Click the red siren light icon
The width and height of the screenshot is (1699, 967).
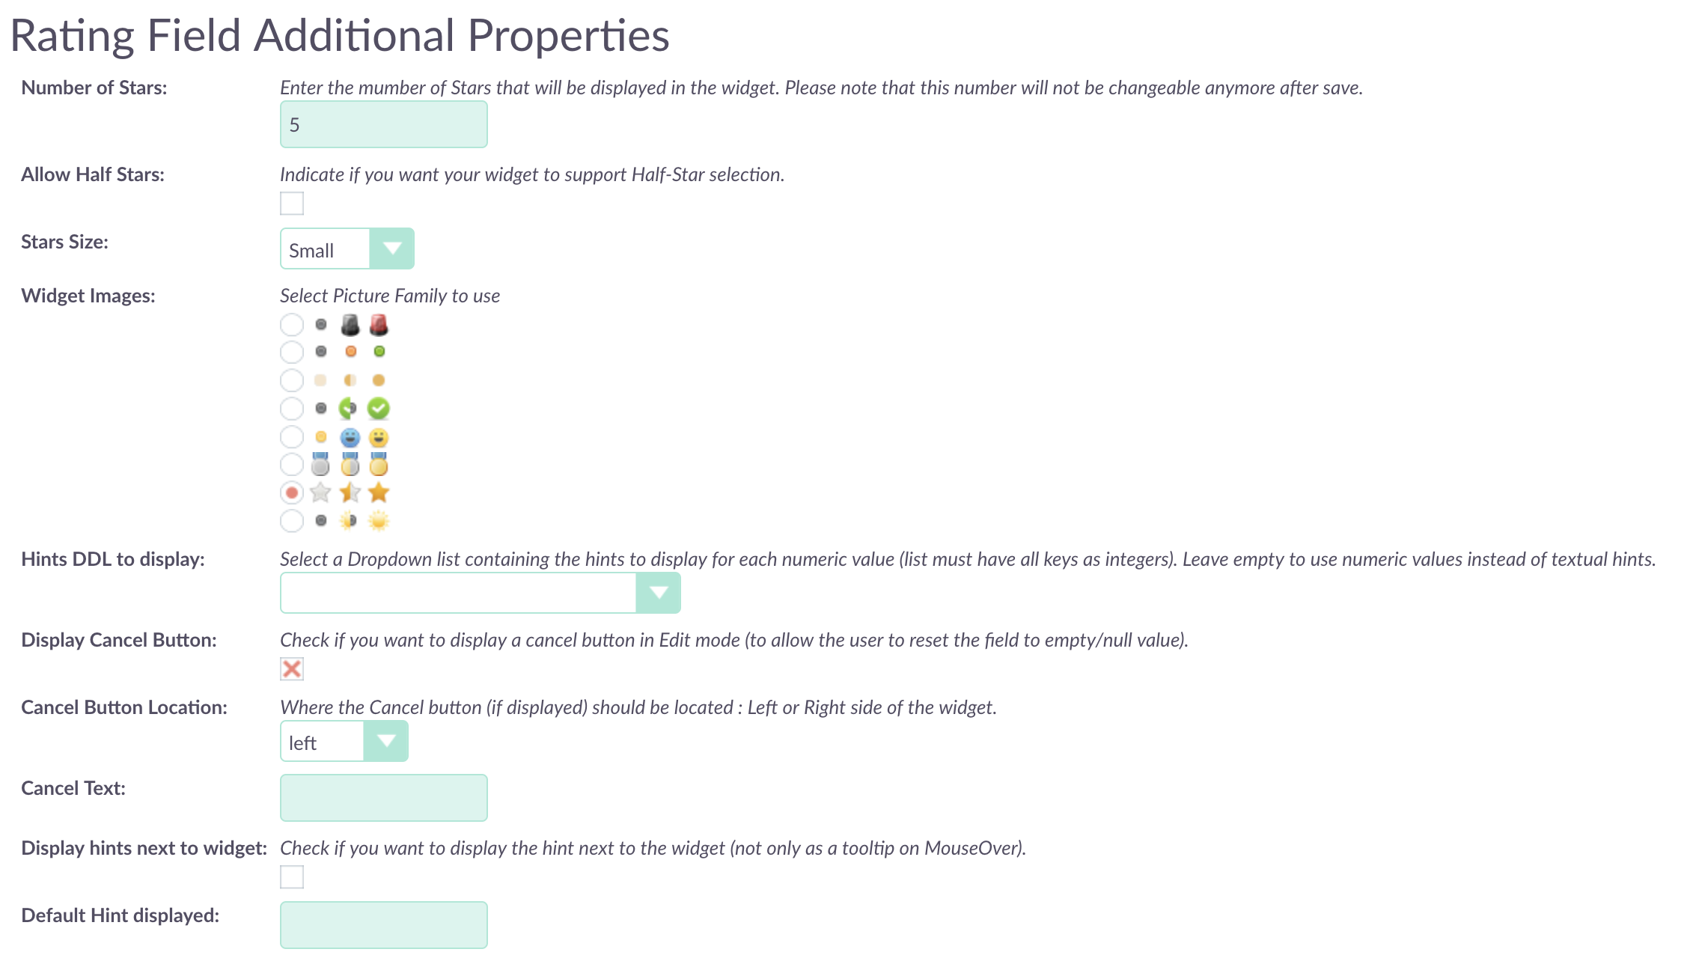tap(379, 325)
